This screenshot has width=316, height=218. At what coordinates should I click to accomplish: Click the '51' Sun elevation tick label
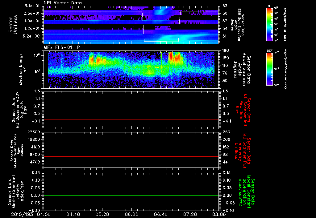[225, 36]
